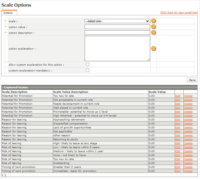This screenshot has height=179, width=200.
Task: Toggle custom explanation mandatory checkbox
Action: coord(87,70)
